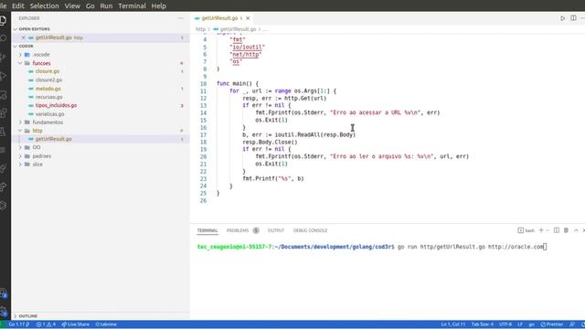
Task: Open the Go menu
Action: click(x=90, y=6)
